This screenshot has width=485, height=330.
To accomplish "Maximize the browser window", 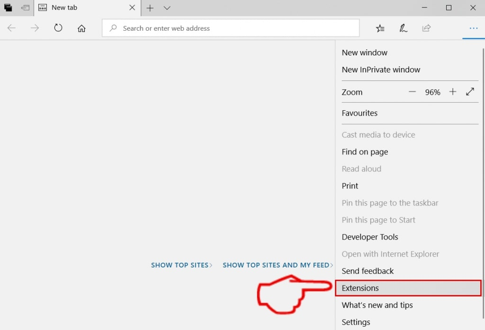I will [449, 8].
